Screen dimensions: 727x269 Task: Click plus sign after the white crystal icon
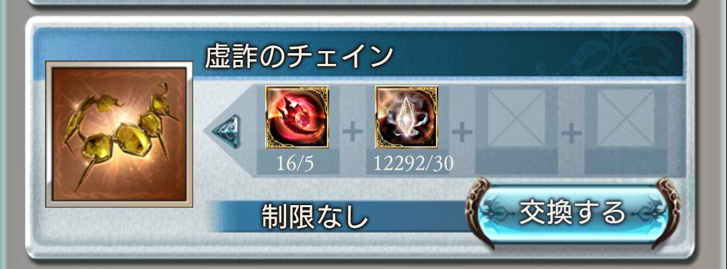(x=462, y=133)
